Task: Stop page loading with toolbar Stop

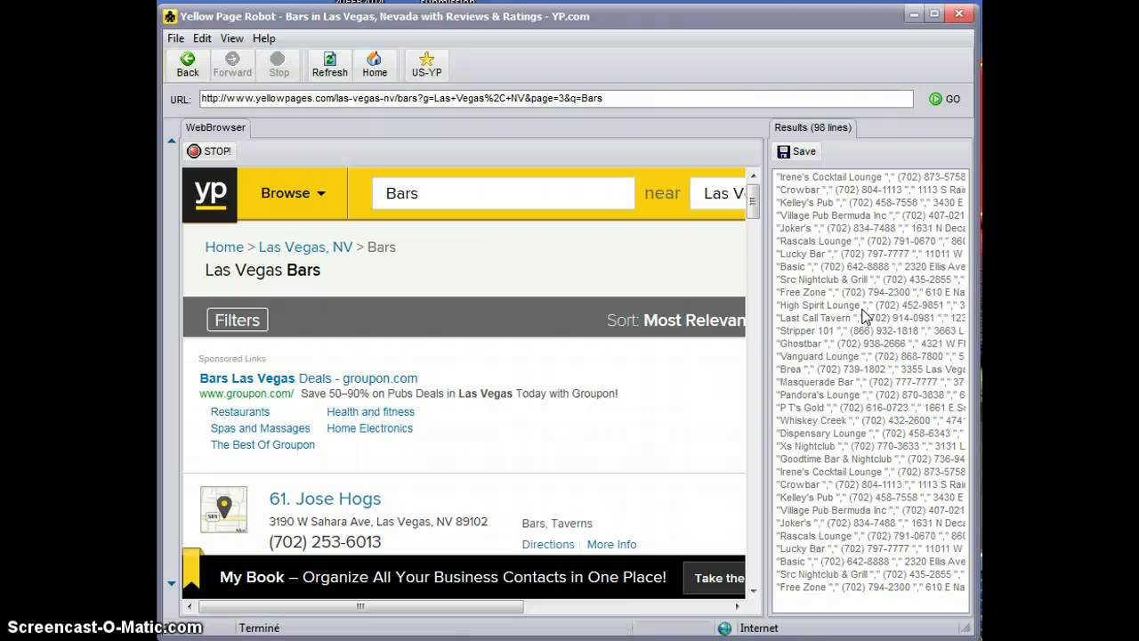Action: [279, 65]
